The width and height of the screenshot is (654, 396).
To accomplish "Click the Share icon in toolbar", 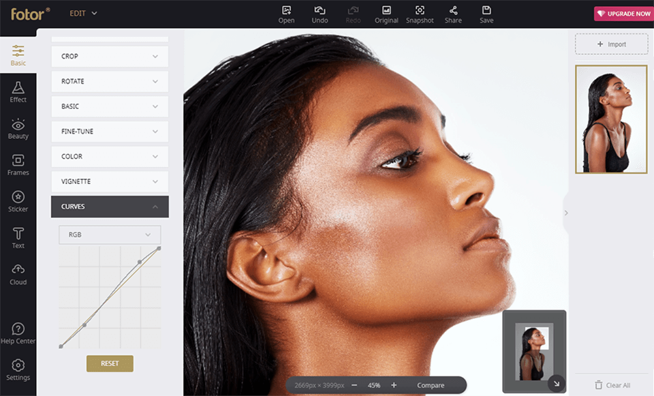I will 453,14.
